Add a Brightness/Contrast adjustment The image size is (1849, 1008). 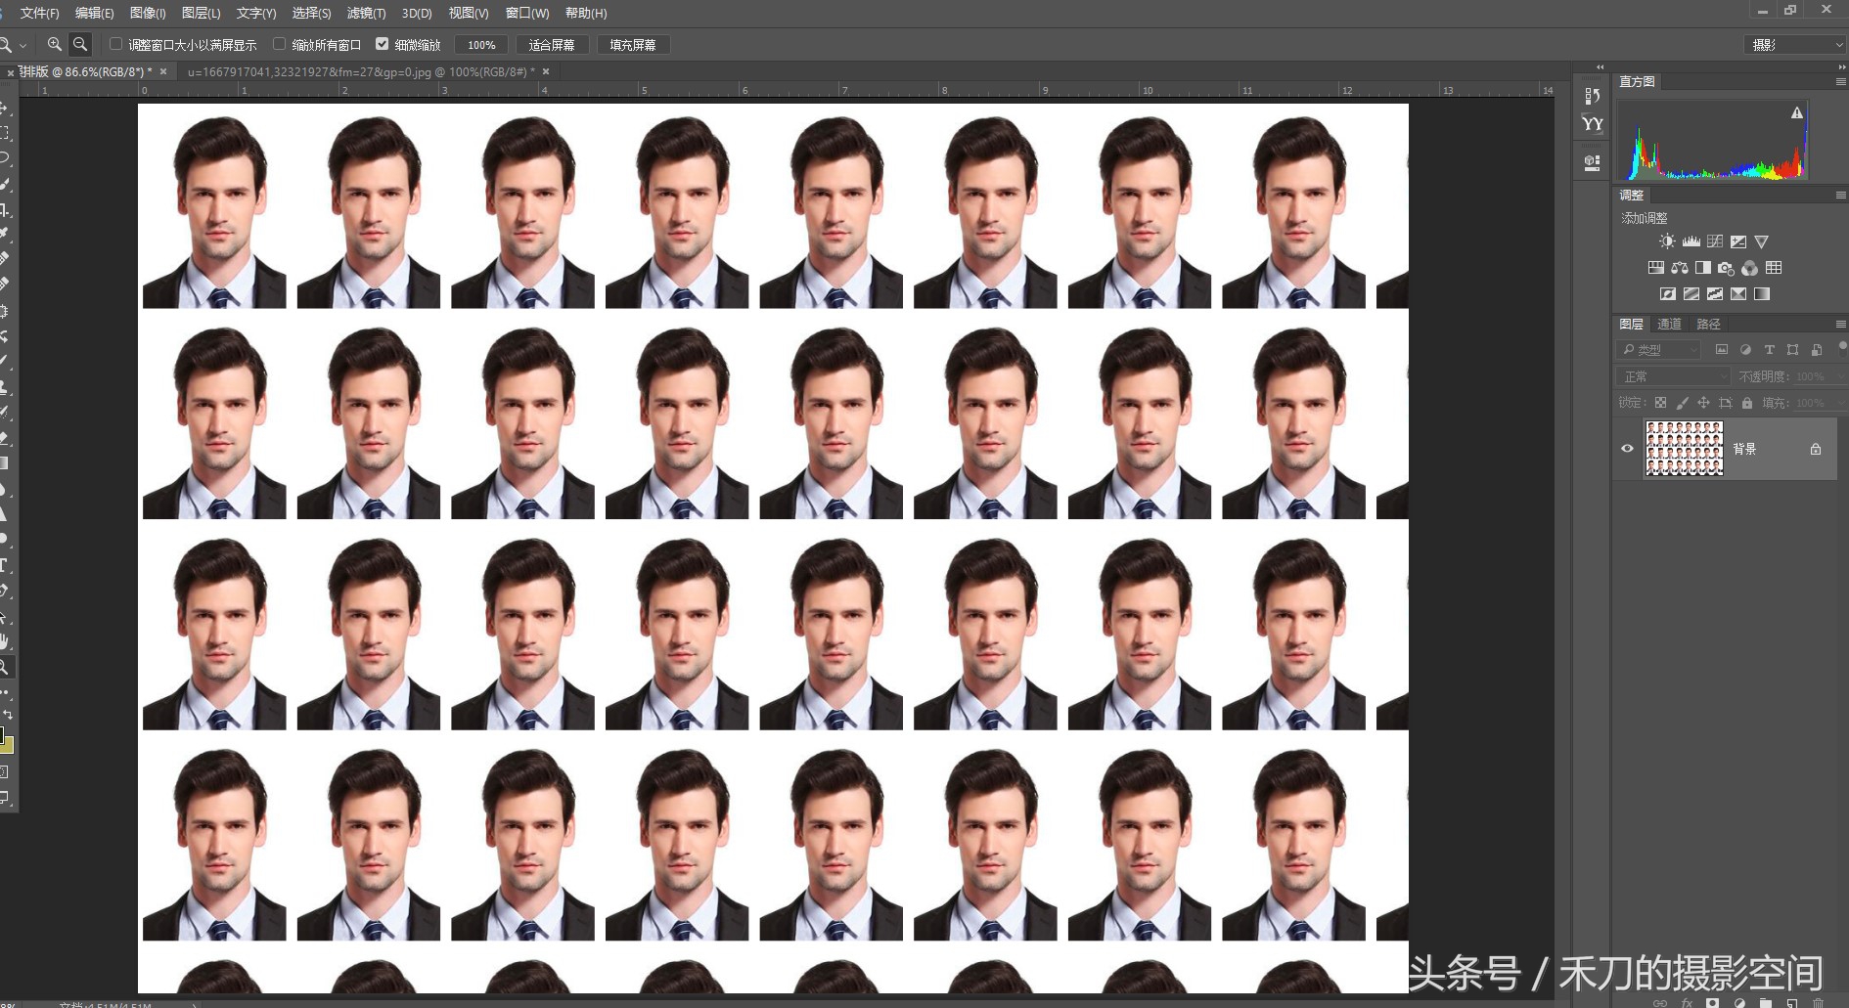point(1667,241)
